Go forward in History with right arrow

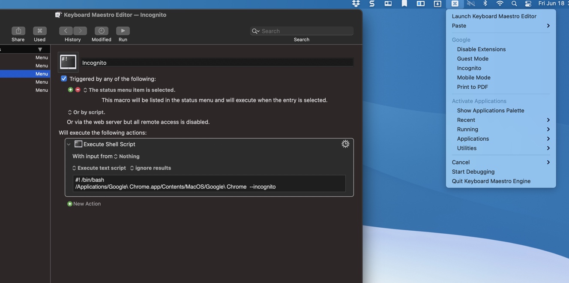pos(80,31)
